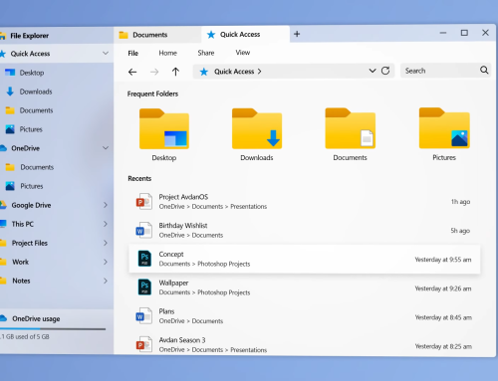Click PowerPoint icon of Project AvdanOS

point(144,201)
